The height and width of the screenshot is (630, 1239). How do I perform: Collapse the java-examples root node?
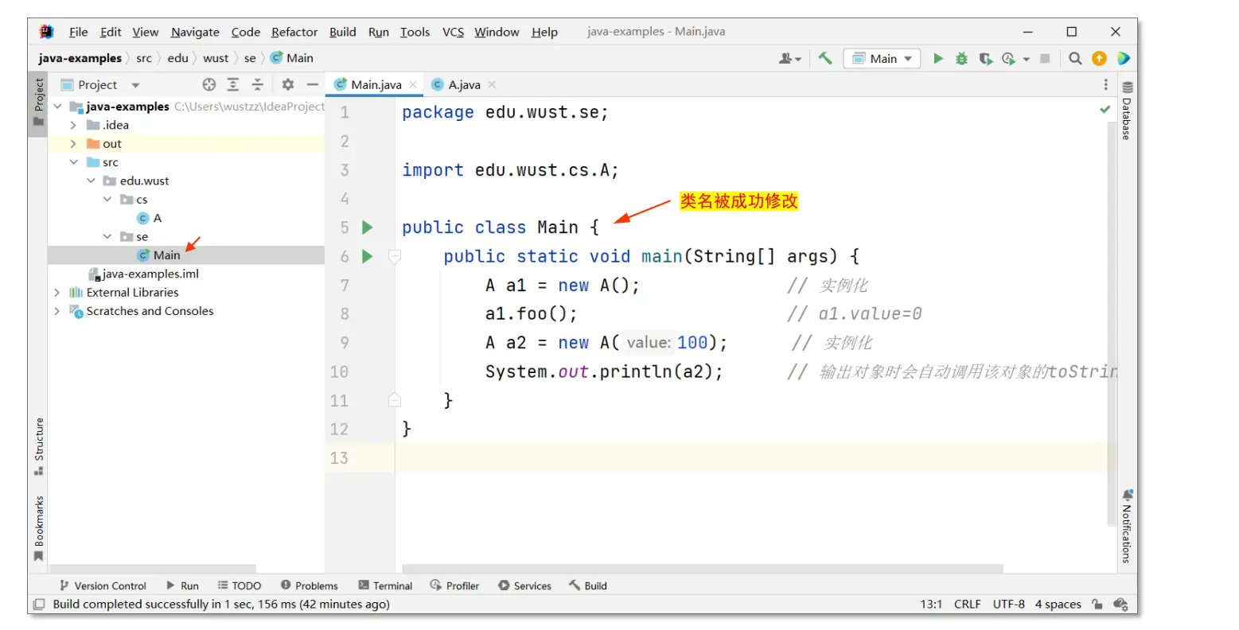[x=57, y=107]
